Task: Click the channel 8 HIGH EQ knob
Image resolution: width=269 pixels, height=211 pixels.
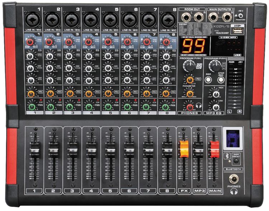Action: coord(165,56)
